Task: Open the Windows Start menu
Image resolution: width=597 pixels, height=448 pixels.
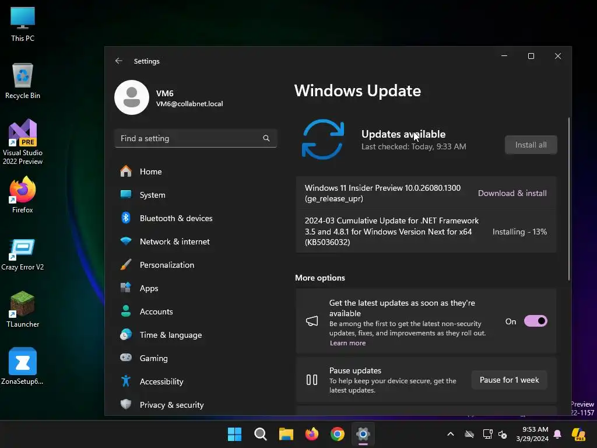Action: pyautogui.click(x=234, y=434)
